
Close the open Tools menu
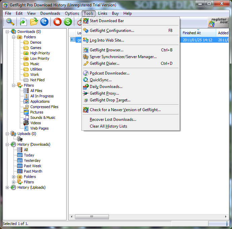click(89, 13)
